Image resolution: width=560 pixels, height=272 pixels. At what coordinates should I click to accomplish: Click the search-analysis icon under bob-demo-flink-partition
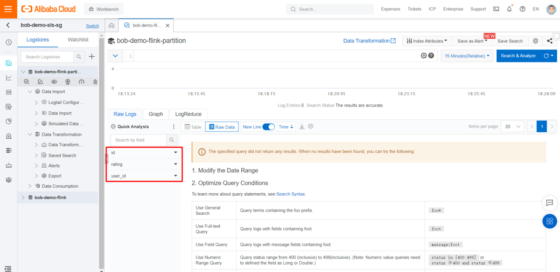[x=27, y=82]
